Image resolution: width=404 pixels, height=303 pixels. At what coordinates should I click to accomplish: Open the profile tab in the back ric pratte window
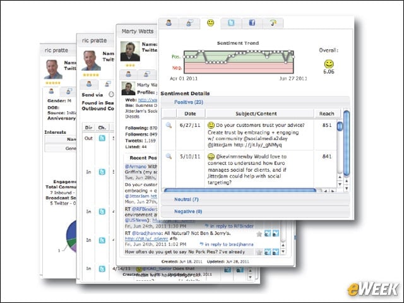click(x=51, y=91)
